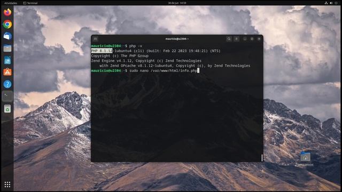Screen dimensions: 342x192
Task: Open the home folder desktop icon
Action: click(305, 158)
